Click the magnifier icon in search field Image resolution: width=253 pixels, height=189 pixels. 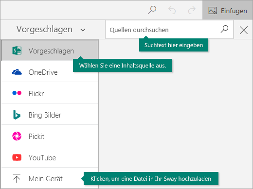[x=224, y=29]
